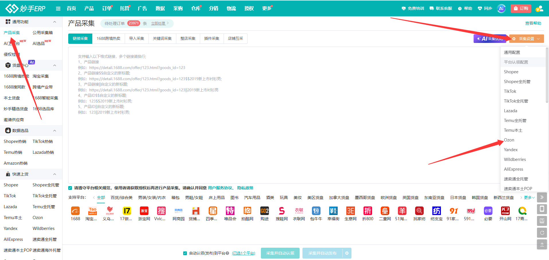Open the 采集设置 dropdown button
This screenshot has height=260, width=549.
(527, 39)
